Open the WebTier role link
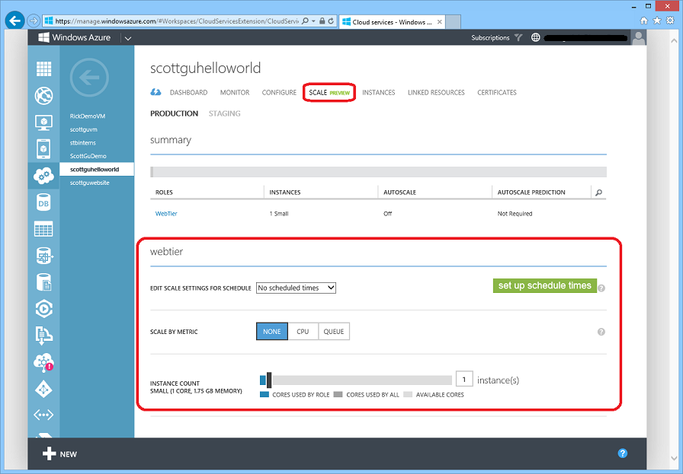Viewport: 683px width, 474px height. point(166,214)
